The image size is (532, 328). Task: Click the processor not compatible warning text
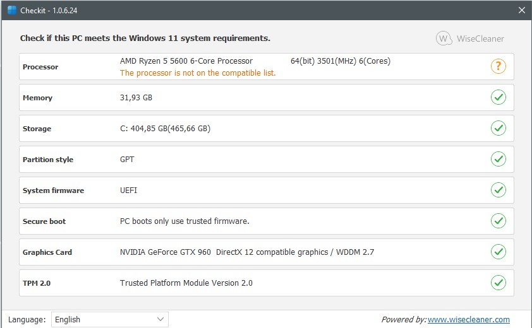pos(198,73)
